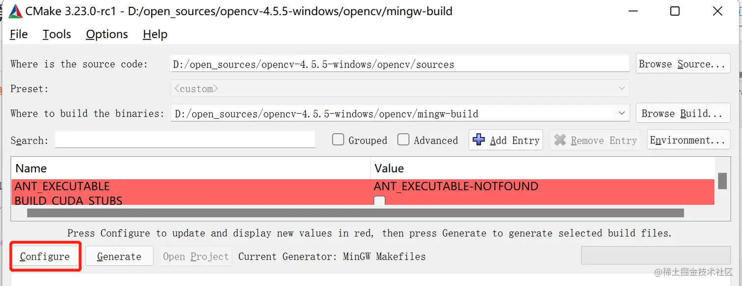Click the blue plus Add Entry icon
The image size is (742, 286).
(478, 140)
